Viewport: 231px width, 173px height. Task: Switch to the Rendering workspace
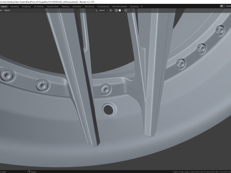(x=90, y=7)
